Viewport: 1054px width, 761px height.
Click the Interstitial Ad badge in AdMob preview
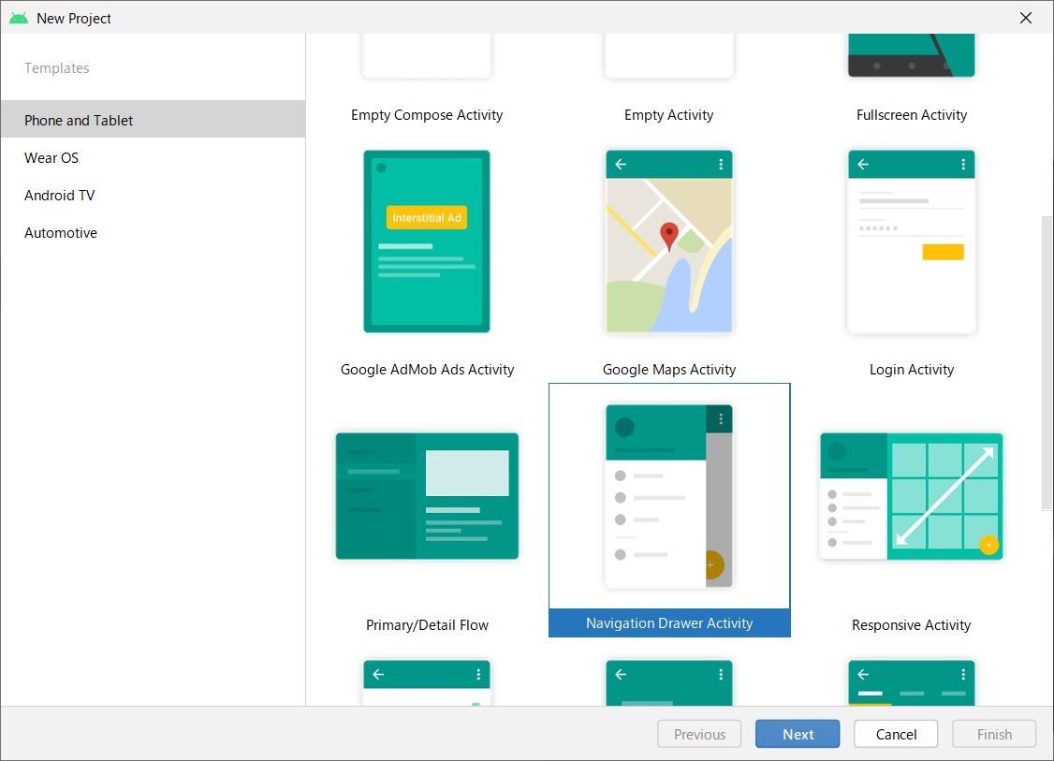coord(427,218)
